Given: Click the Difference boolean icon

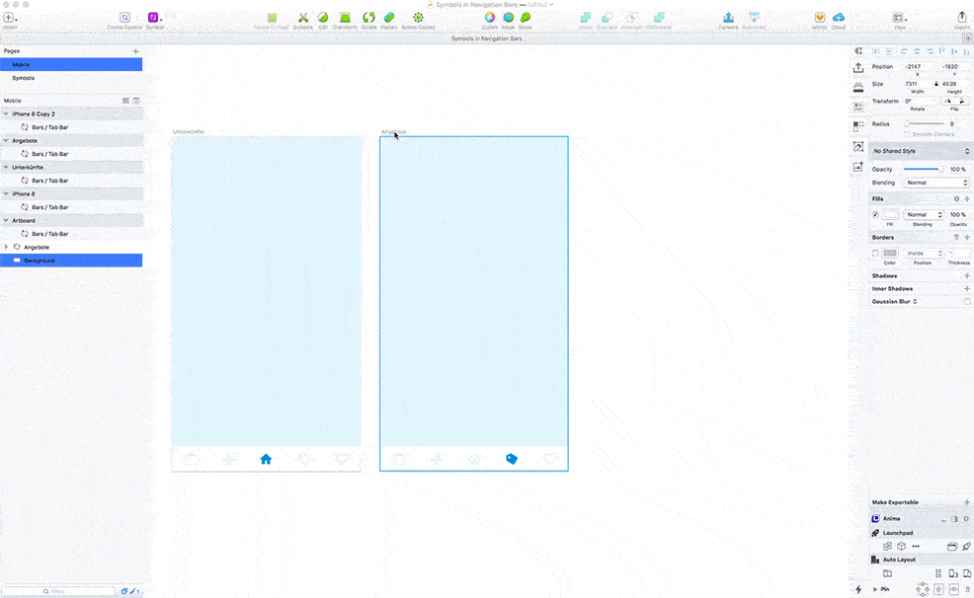Looking at the screenshot, I should point(659,18).
